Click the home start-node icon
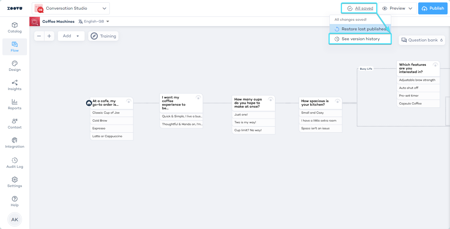 (x=89, y=103)
